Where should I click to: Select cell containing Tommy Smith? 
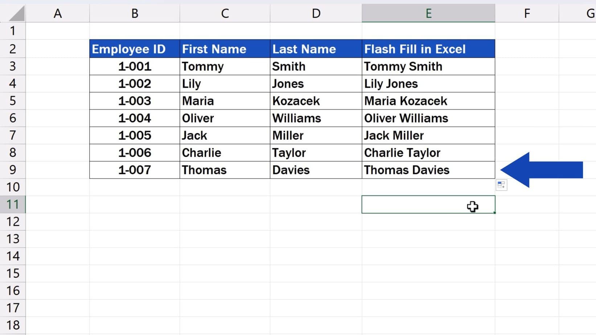tap(428, 66)
